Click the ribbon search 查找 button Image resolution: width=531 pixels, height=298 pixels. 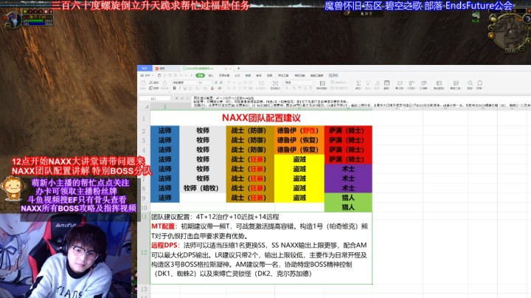pos(333,75)
